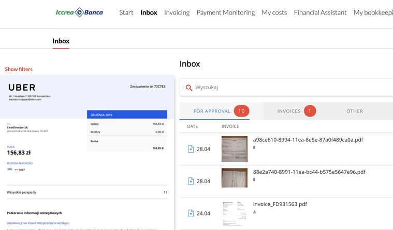Click mobile source icon under 88e2a740 filename
The width and height of the screenshot is (393, 230).
click(254, 180)
